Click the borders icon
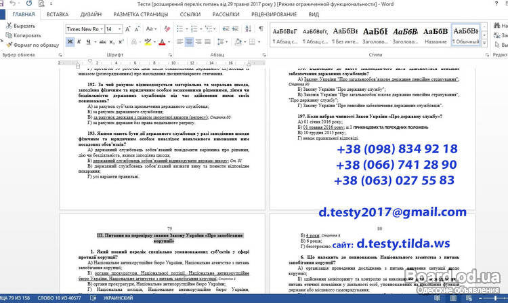508x303 pixels. point(252,42)
